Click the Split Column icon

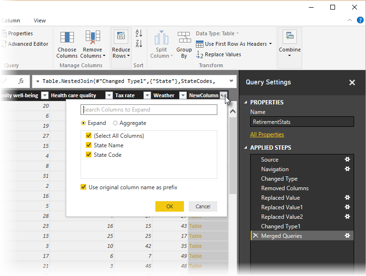click(161, 37)
